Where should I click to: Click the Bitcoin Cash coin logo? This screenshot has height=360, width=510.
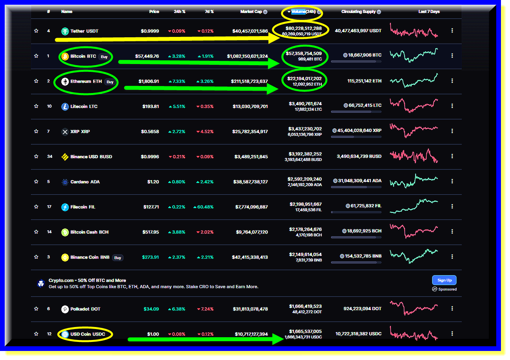pos(65,232)
